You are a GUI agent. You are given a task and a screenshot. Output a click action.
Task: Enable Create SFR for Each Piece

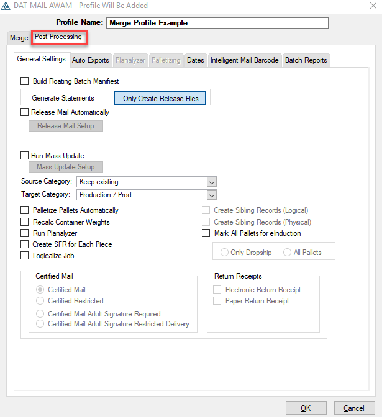tap(25, 244)
